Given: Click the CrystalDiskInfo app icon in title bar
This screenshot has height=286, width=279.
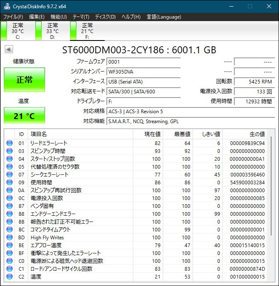Looking at the screenshot, I should 7,6.
